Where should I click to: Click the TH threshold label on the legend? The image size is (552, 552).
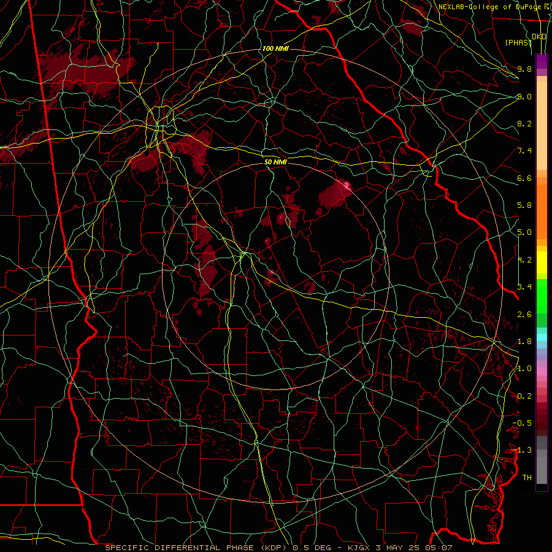click(527, 478)
